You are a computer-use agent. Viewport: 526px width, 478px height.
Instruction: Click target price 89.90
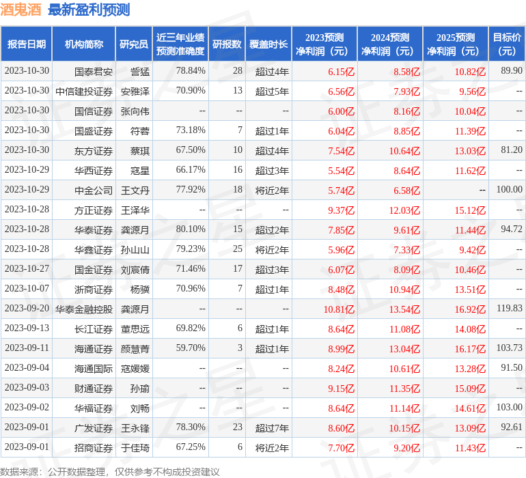[x=512, y=70]
